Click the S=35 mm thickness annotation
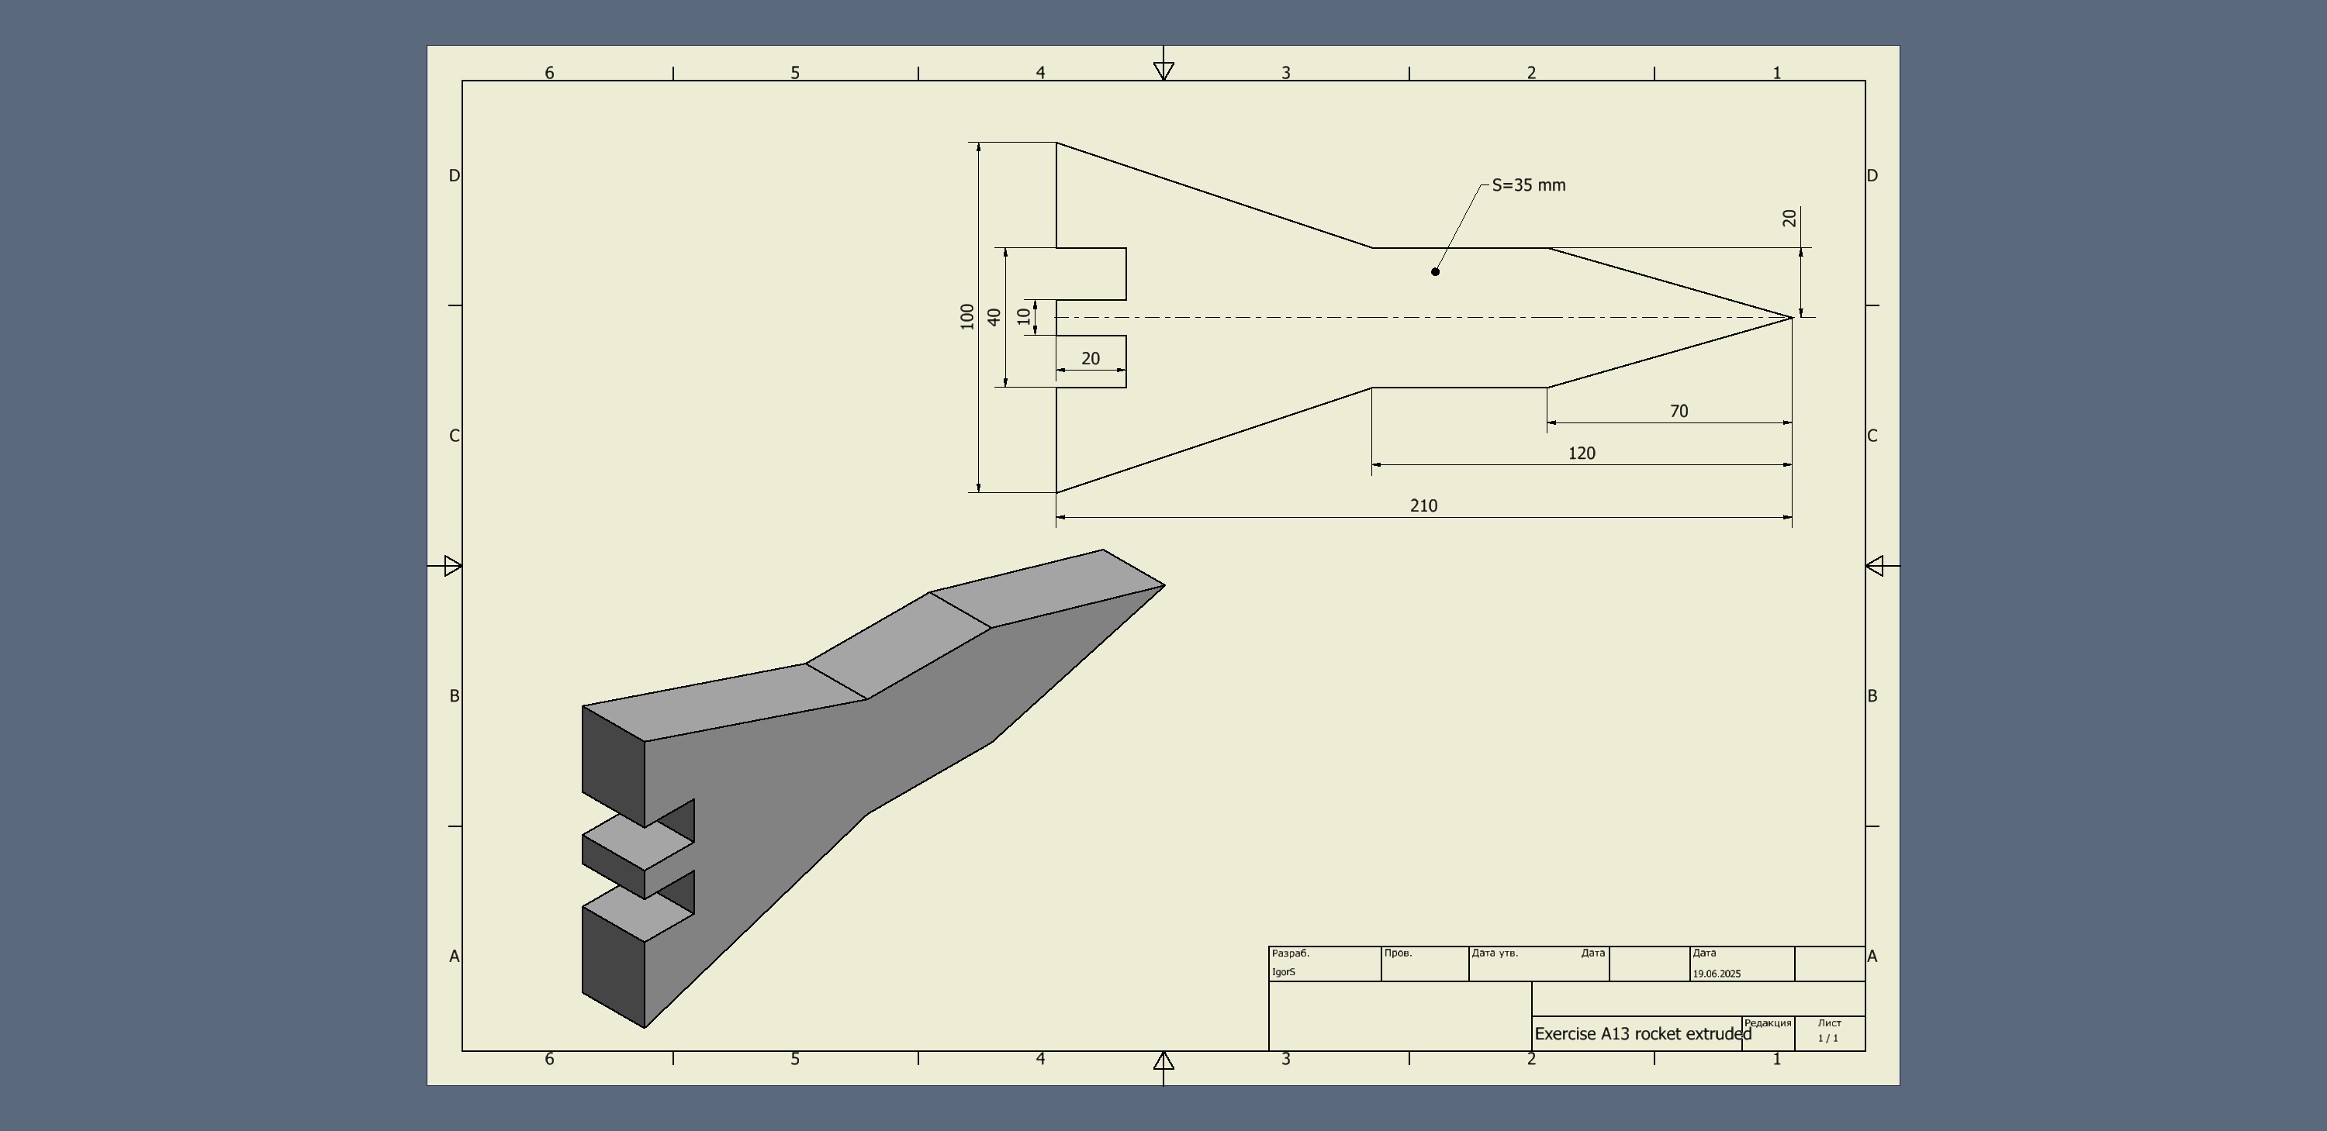The height and width of the screenshot is (1131, 2327). (1528, 185)
